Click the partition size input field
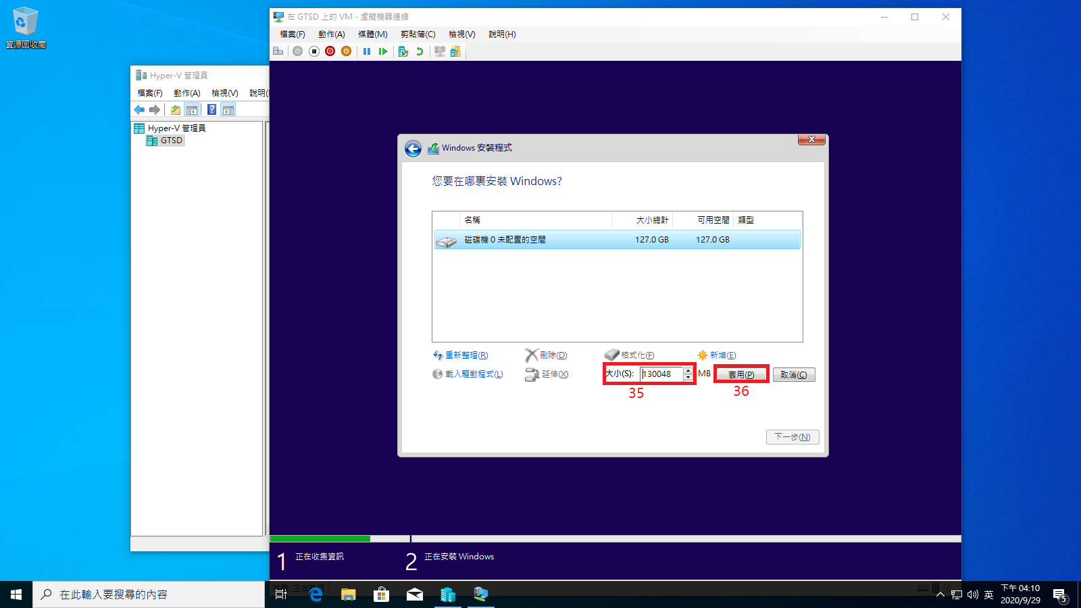This screenshot has width=1081, height=608. 661,374
